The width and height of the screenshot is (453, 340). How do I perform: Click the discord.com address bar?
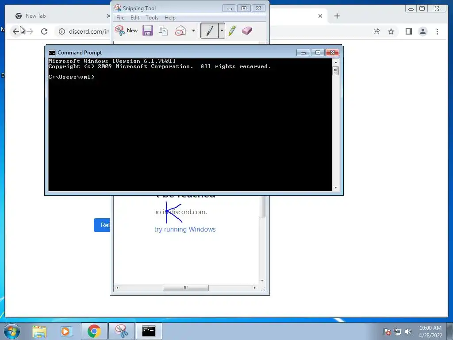(x=89, y=31)
